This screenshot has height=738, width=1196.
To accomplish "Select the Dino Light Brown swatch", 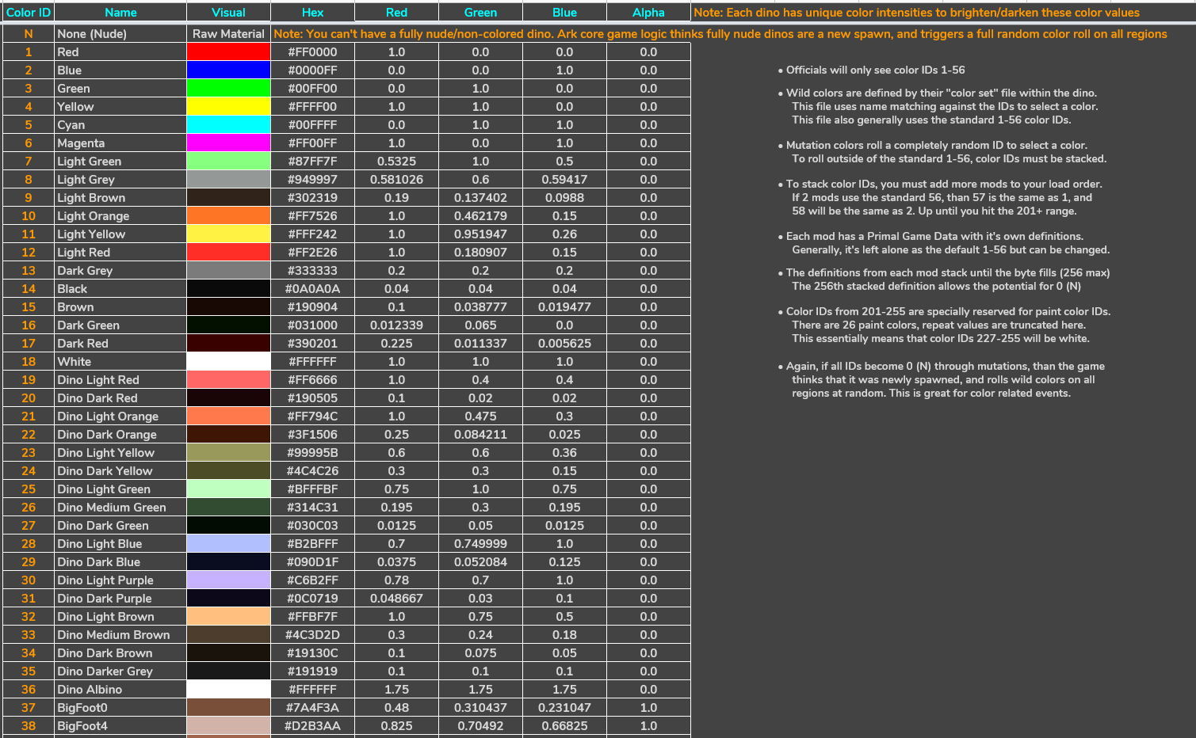I will (228, 616).
